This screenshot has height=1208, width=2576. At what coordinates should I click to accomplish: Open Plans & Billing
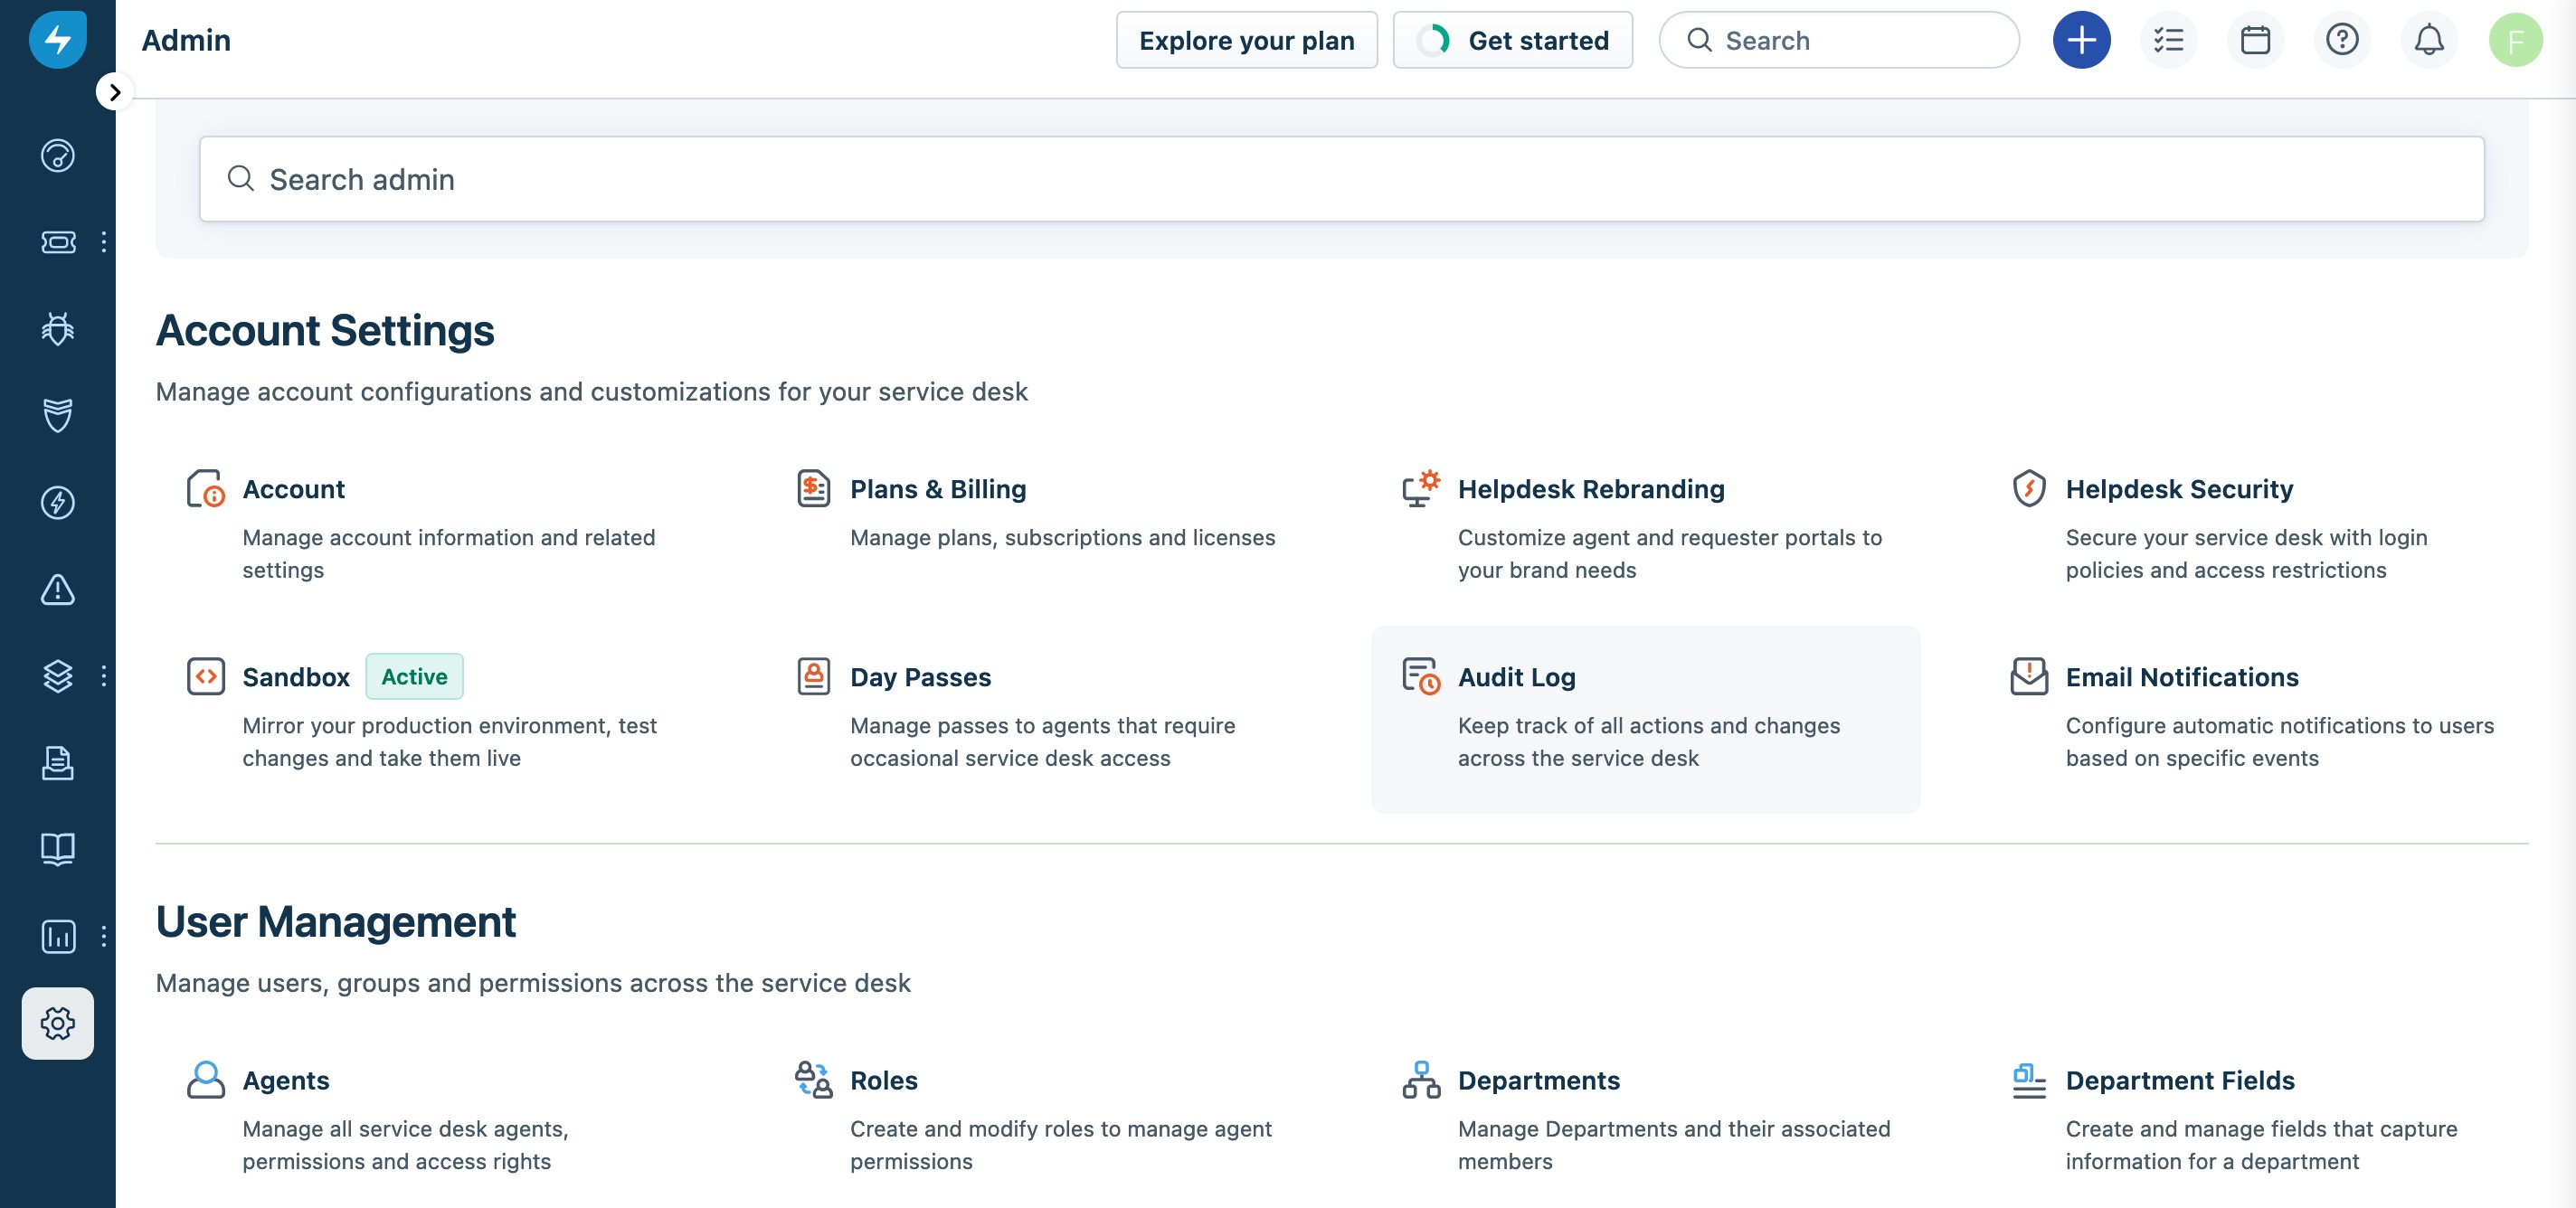point(938,489)
